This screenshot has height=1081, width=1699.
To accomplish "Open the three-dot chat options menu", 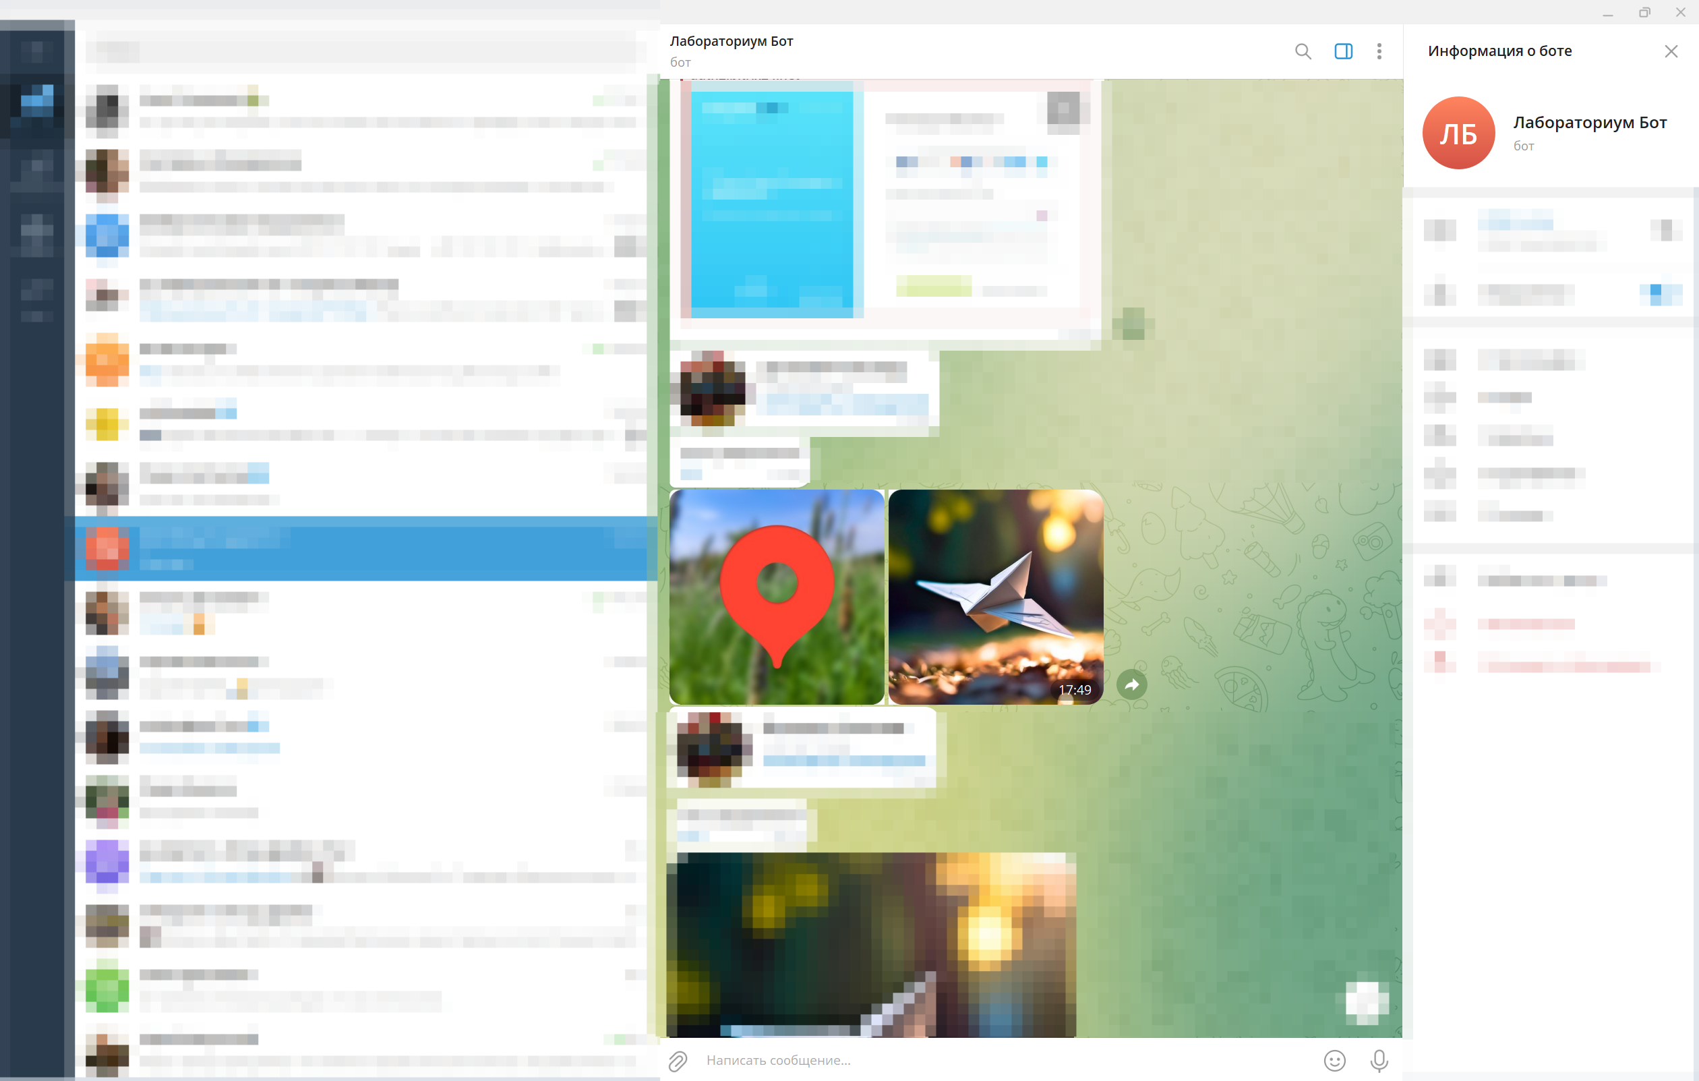I will tap(1379, 51).
